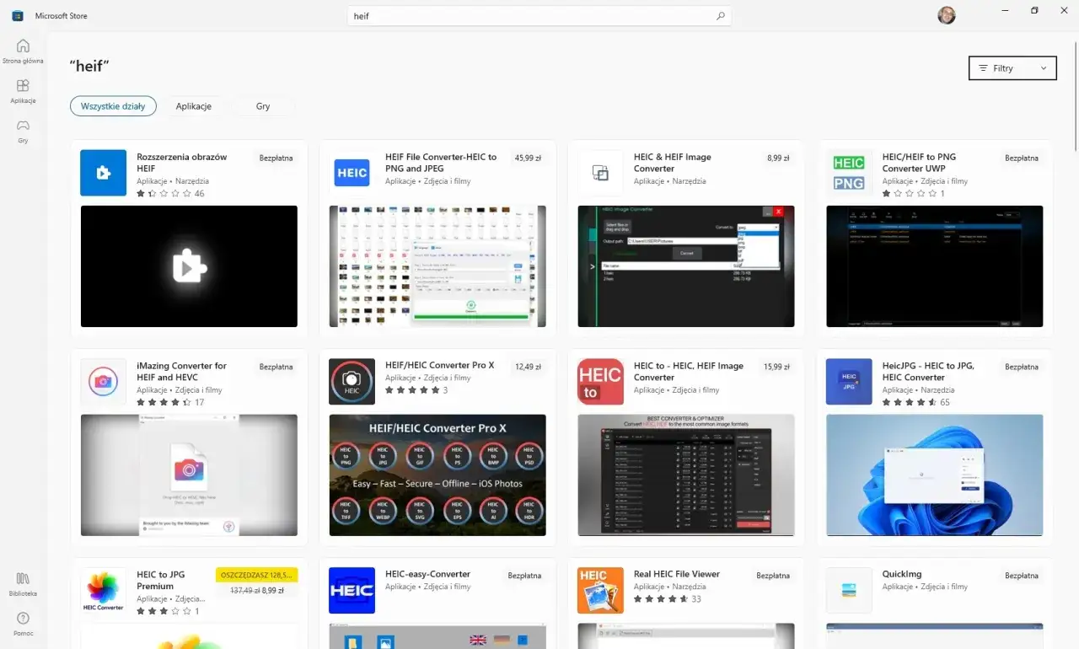Open the Gry section from the sidebar
The image size is (1079, 649).
coord(23,129)
